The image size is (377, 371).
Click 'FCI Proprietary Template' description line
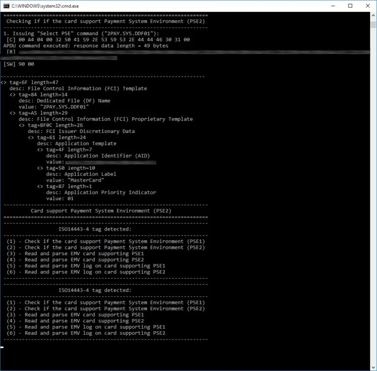106,119
